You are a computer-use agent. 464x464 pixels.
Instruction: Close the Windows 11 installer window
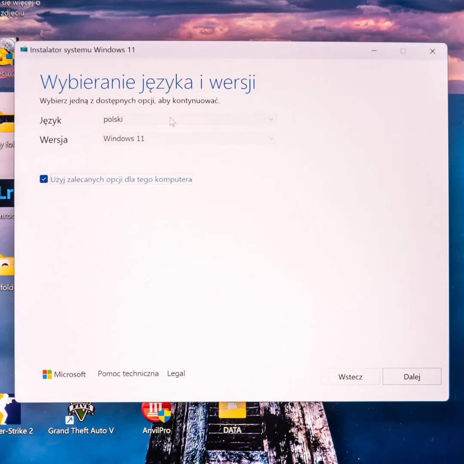click(x=432, y=51)
